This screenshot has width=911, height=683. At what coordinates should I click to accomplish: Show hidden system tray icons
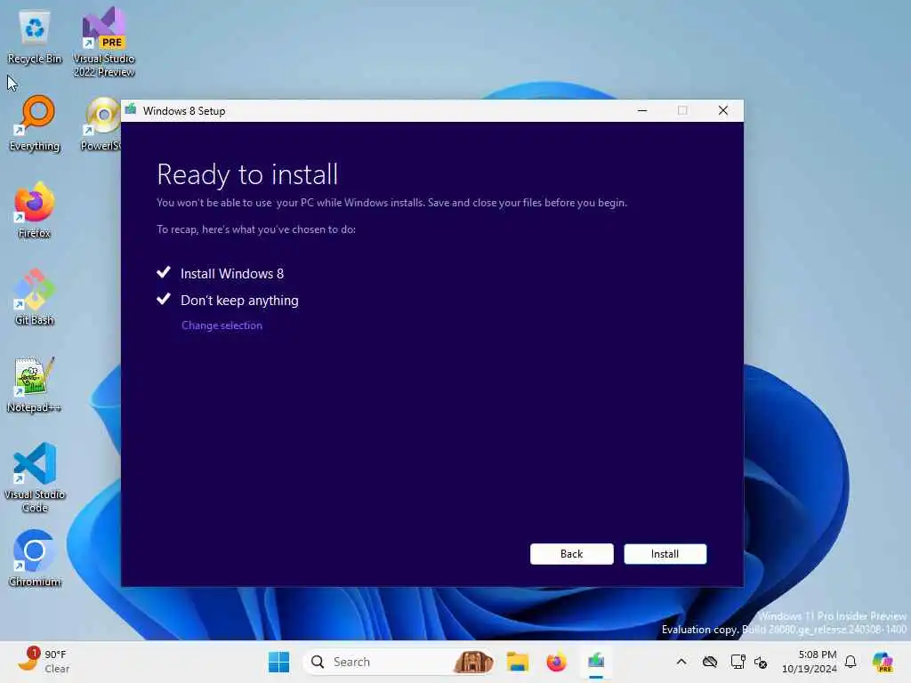click(x=681, y=662)
